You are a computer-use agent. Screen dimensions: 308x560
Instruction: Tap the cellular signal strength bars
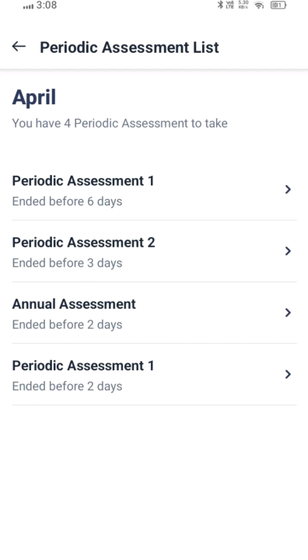(28, 6)
